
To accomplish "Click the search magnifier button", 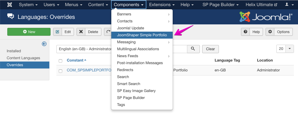I will [x=193, y=49].
